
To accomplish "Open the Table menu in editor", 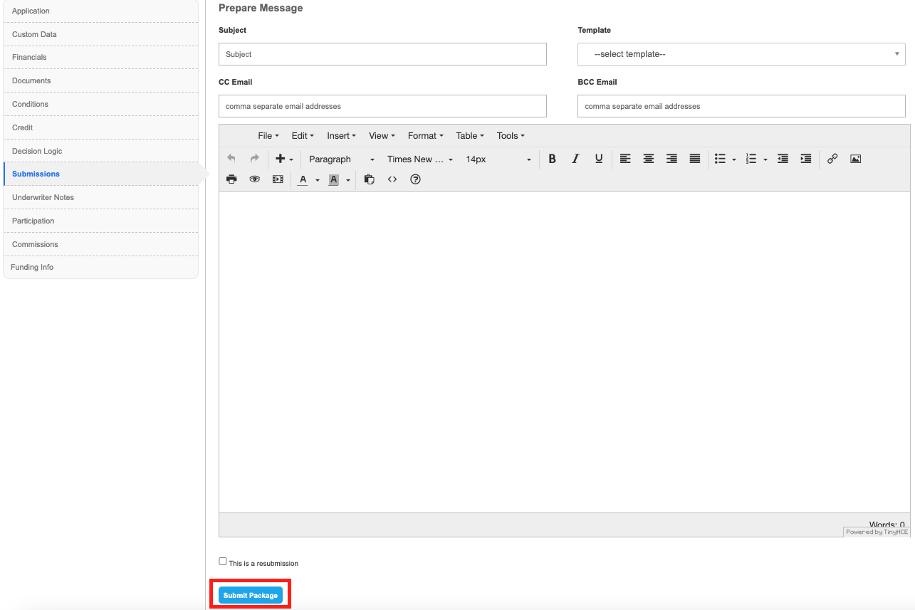I will (x=470, y=135).
